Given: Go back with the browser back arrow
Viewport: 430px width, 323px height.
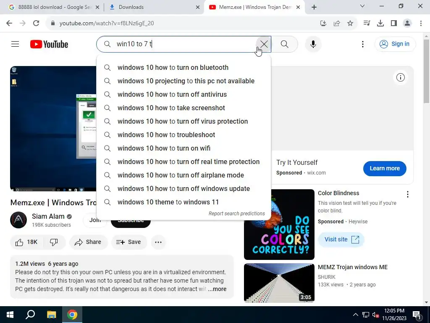Looking at the screenshot, I should [9, 23].
